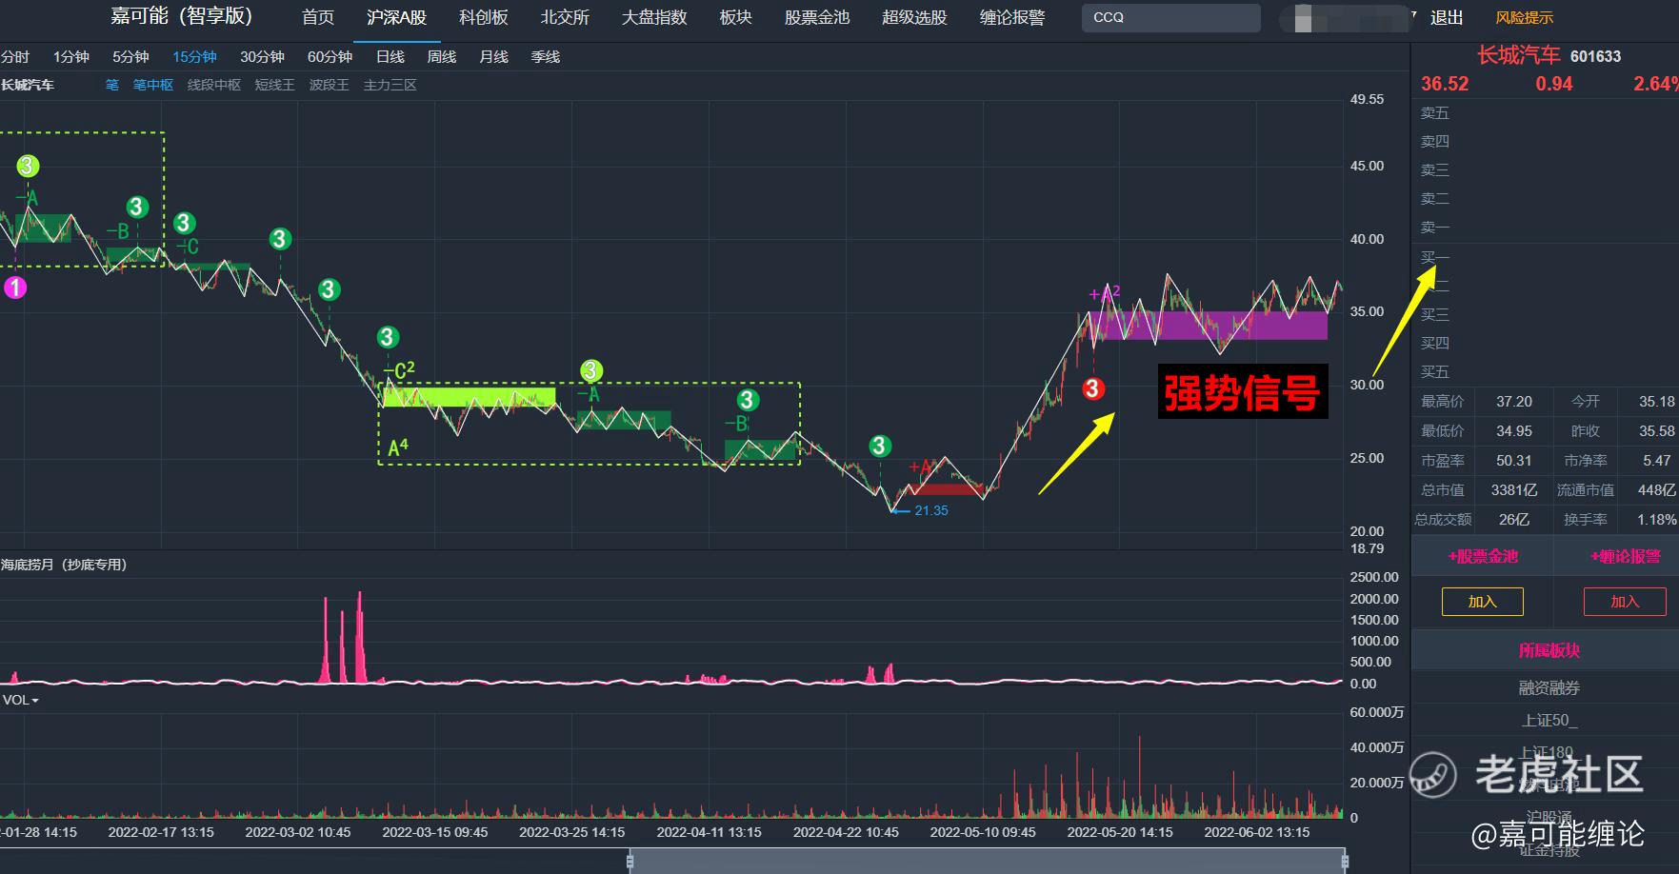This screenshot has width=1679, height=874.
Task: Log out using the 退出 link
Action: click(x=1447, y=17)
